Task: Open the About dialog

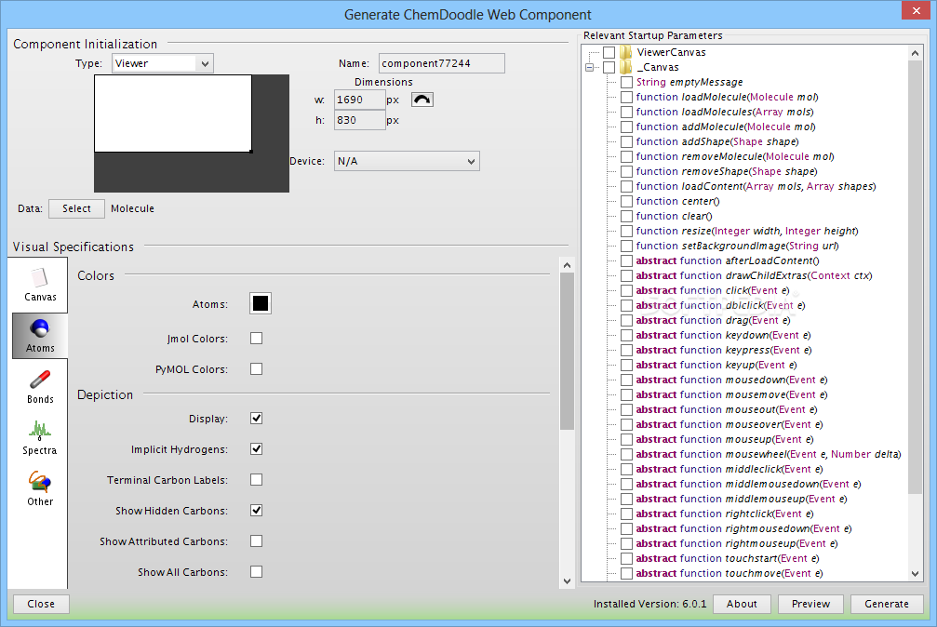Action: click(x=742, y=604)
